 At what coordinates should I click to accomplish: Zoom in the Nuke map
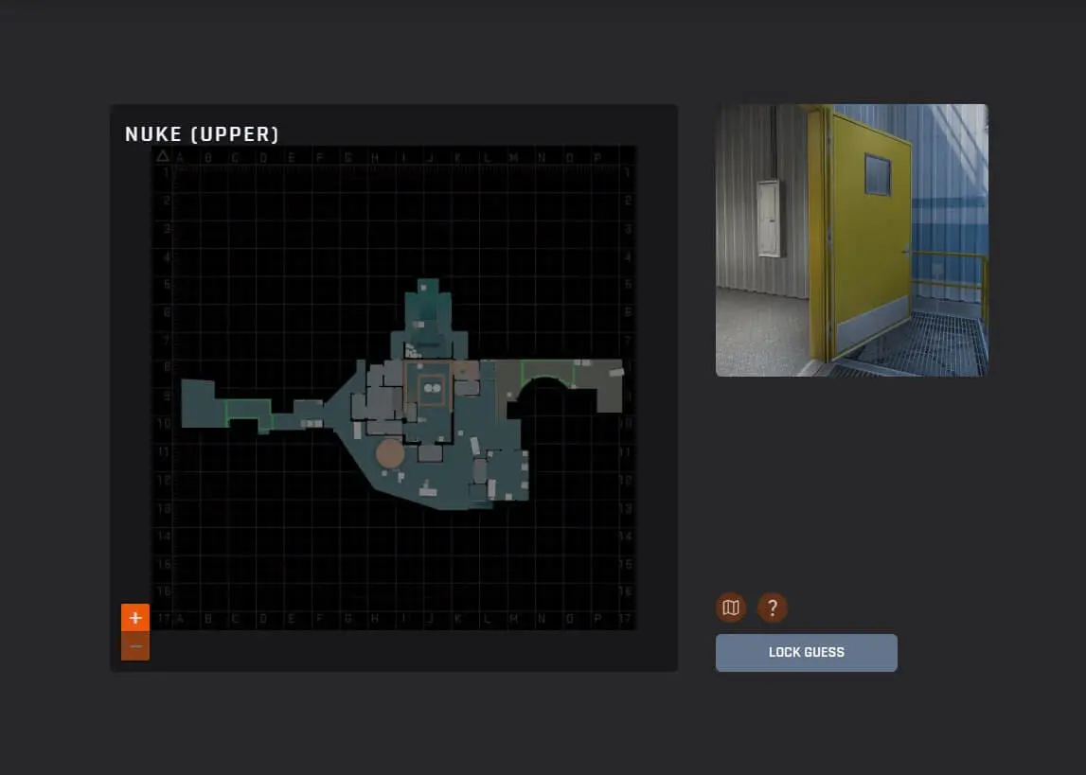(x=135, y=617)
